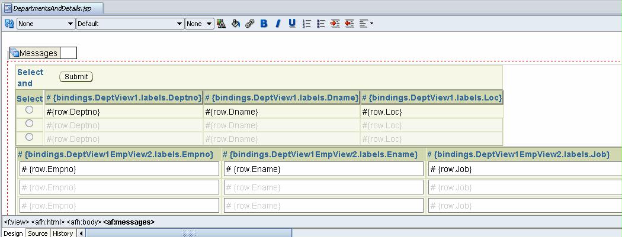
Task: Toggle bold formatting
Action: 264,24
